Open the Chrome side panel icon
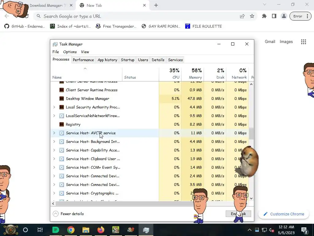Screen dimensions: 314x236 coord(274,16)
